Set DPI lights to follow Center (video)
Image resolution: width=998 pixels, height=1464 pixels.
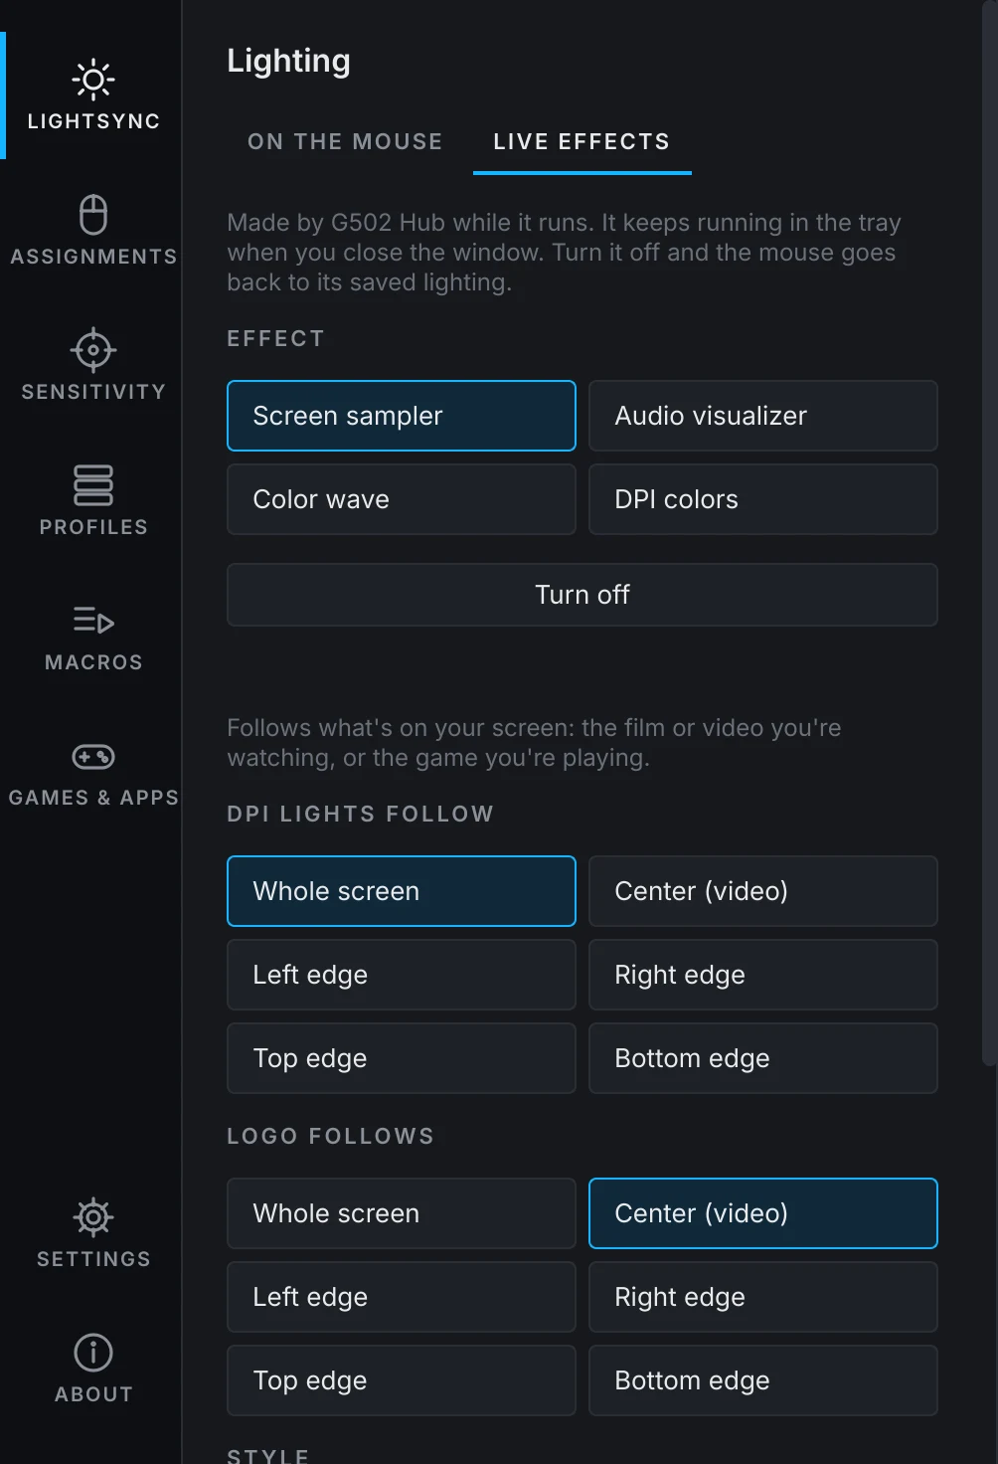pos(763,891)
